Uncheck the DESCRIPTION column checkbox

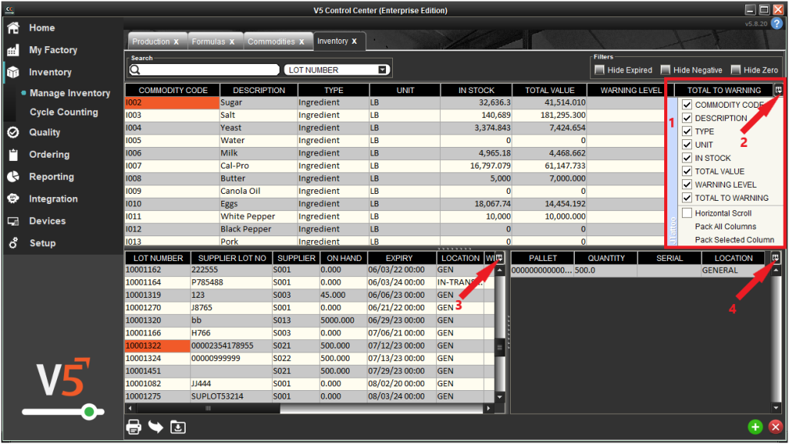[x=687, y=118]
